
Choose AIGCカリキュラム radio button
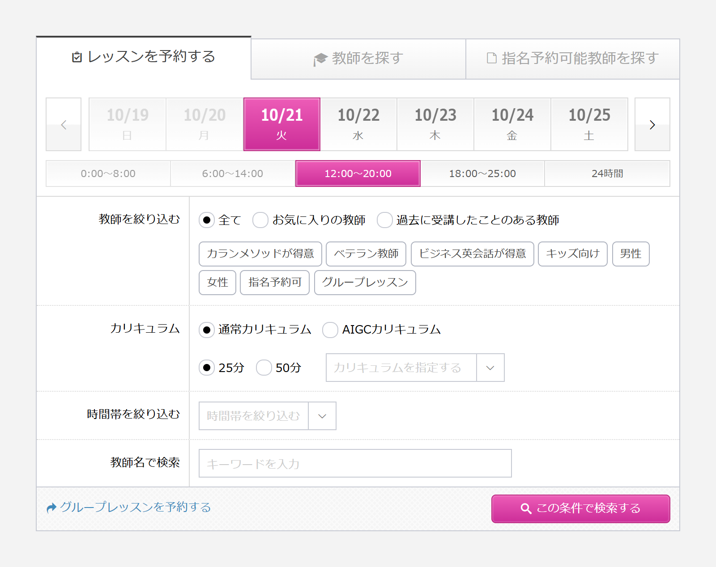[x=330, y=330]
